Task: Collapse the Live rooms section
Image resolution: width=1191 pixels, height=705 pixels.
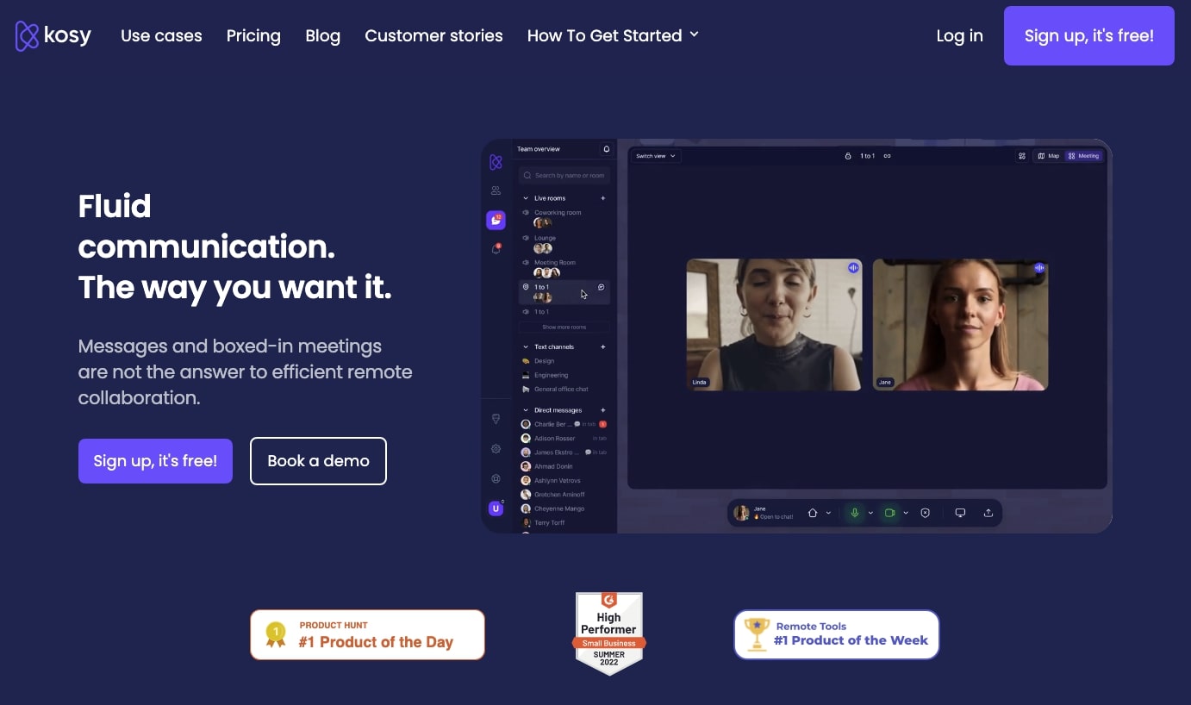Action: click(527, 198)
